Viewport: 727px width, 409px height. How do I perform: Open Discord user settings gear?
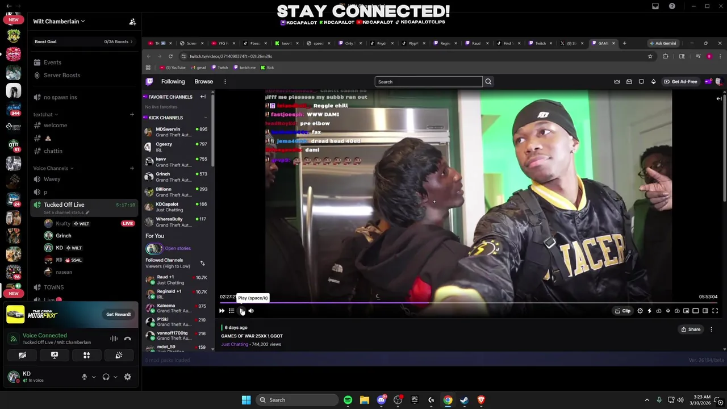pos(127,377)
